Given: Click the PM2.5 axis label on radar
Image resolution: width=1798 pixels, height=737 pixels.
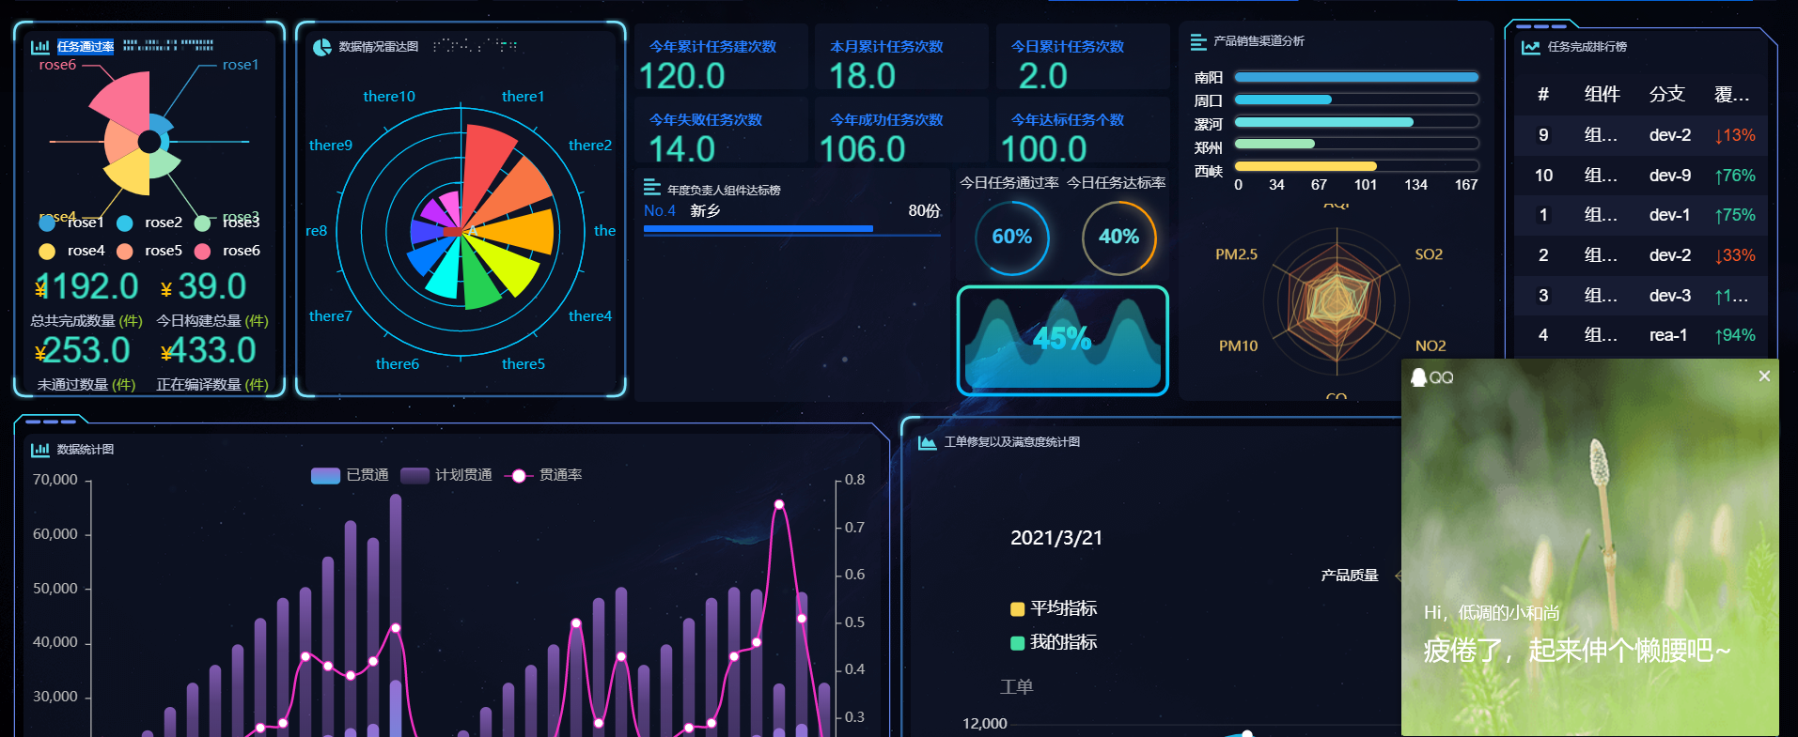Looking at the screenshot, I should pyautogui.click(x=1236, y=254).
